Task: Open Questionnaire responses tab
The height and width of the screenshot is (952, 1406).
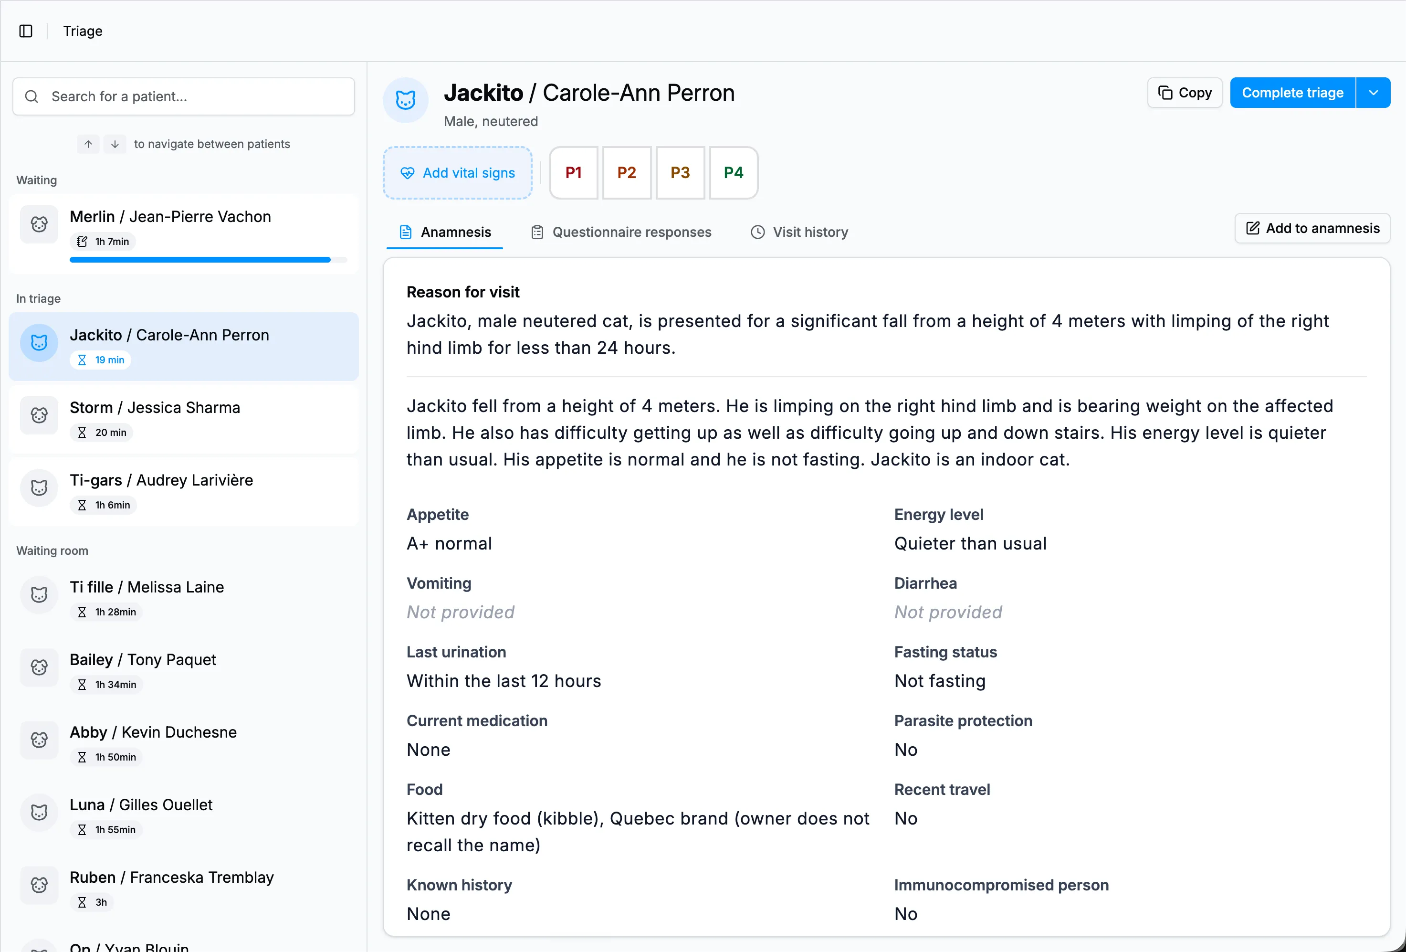Action: pos(621,232)
